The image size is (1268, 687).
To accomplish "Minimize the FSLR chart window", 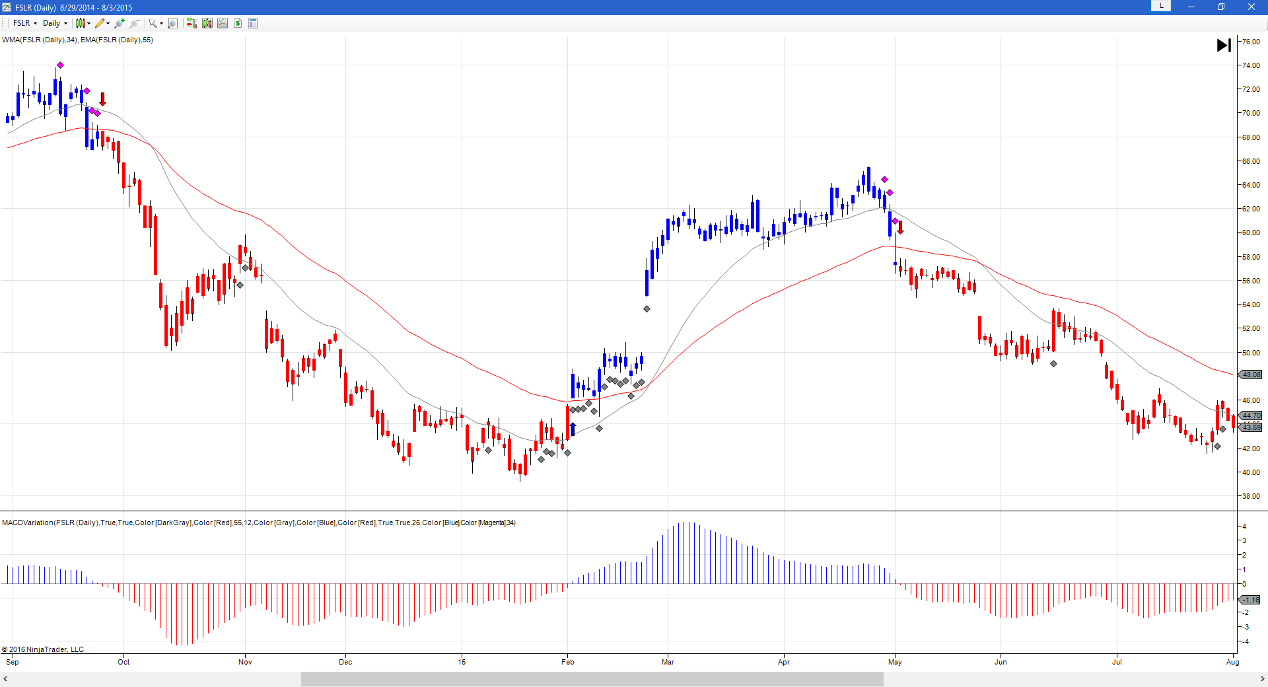I will pyautogui.click(x=1191, y=7).
